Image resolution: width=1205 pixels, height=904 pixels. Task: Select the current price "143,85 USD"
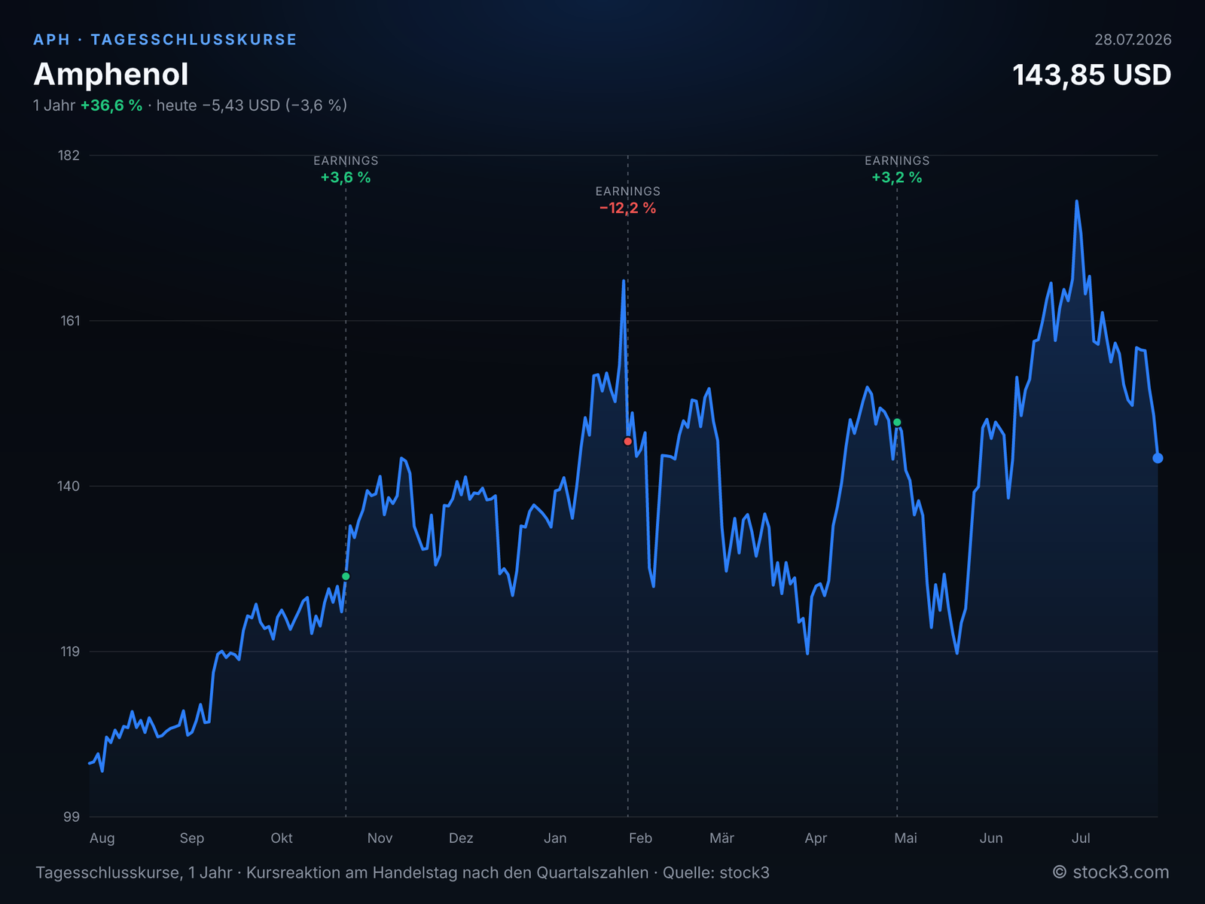(x=1092, y=75)
